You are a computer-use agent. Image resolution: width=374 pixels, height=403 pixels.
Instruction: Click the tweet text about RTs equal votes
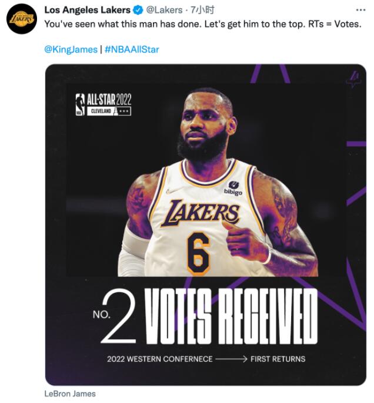pos(203,25)
